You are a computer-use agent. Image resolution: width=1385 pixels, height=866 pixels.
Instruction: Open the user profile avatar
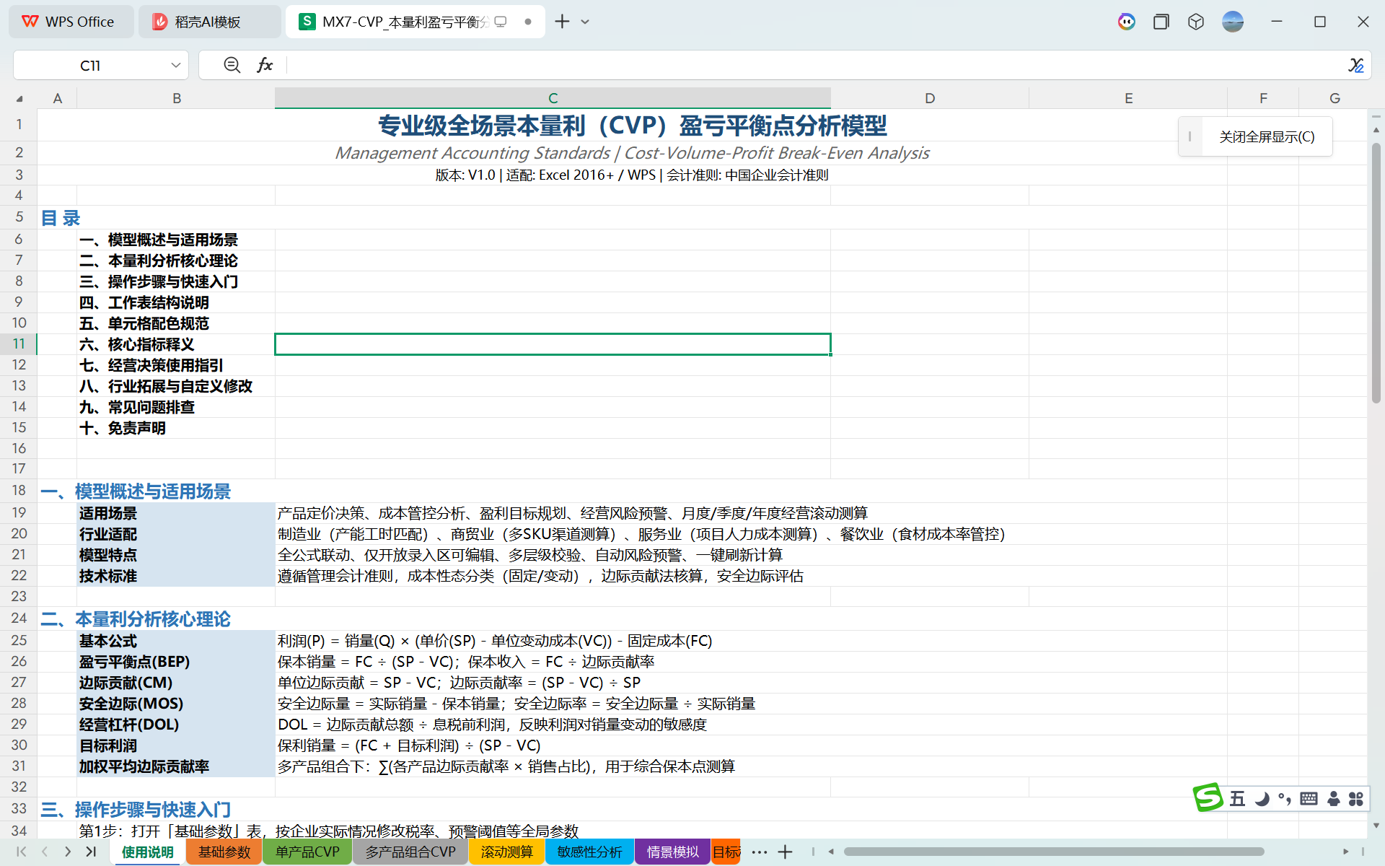[1233, 22]
